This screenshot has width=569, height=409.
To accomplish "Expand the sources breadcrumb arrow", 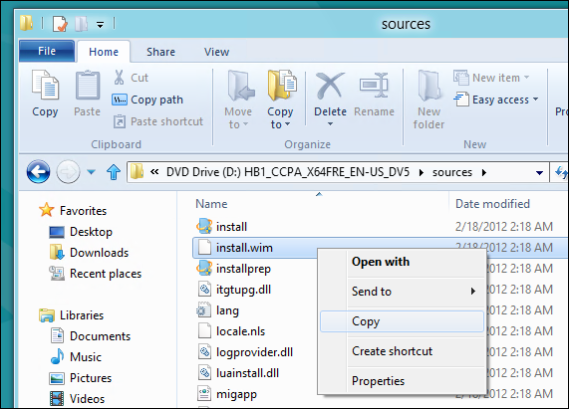I will tap(484, 172).
